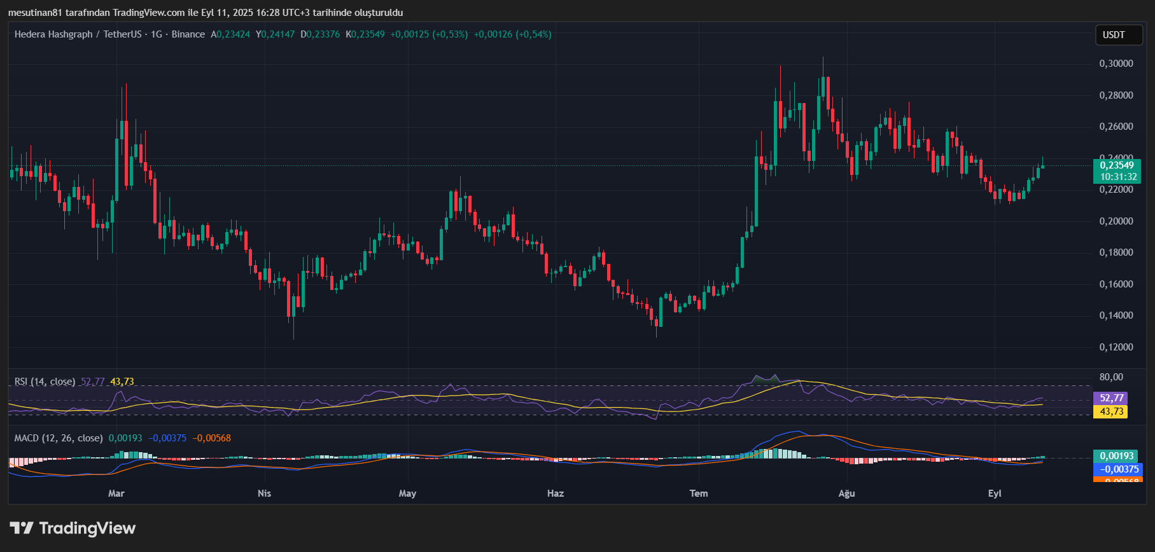This screenshot has height=552, width=1155.
Task: Click the 0,12000 price axis level
Action: [x=1116, y=347]
